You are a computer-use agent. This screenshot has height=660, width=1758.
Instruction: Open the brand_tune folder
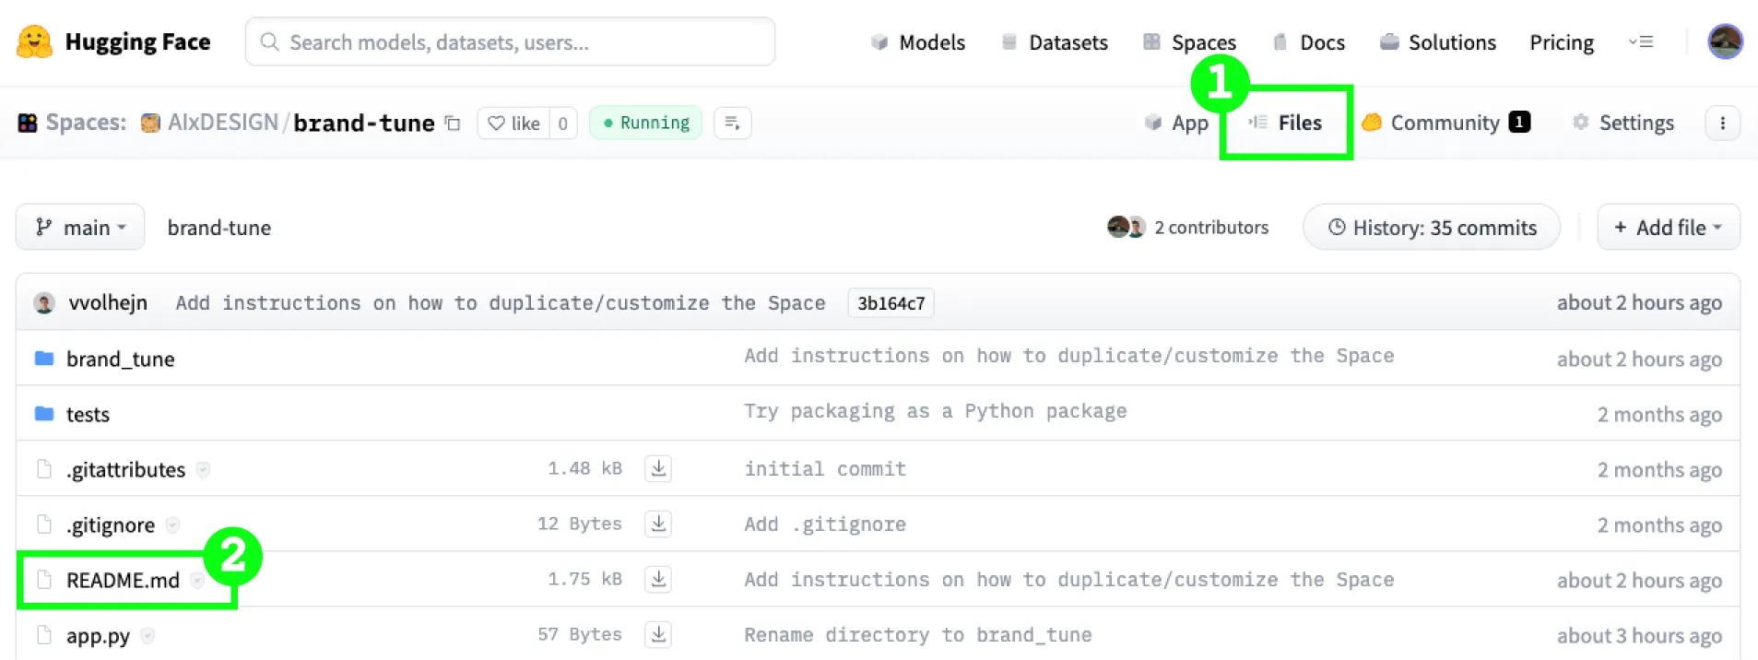120,359
